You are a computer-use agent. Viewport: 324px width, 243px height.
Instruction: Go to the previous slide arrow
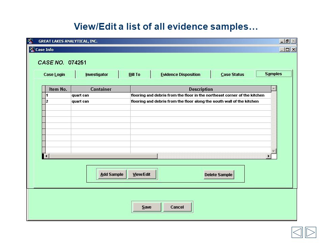click(x=297, y=232)
